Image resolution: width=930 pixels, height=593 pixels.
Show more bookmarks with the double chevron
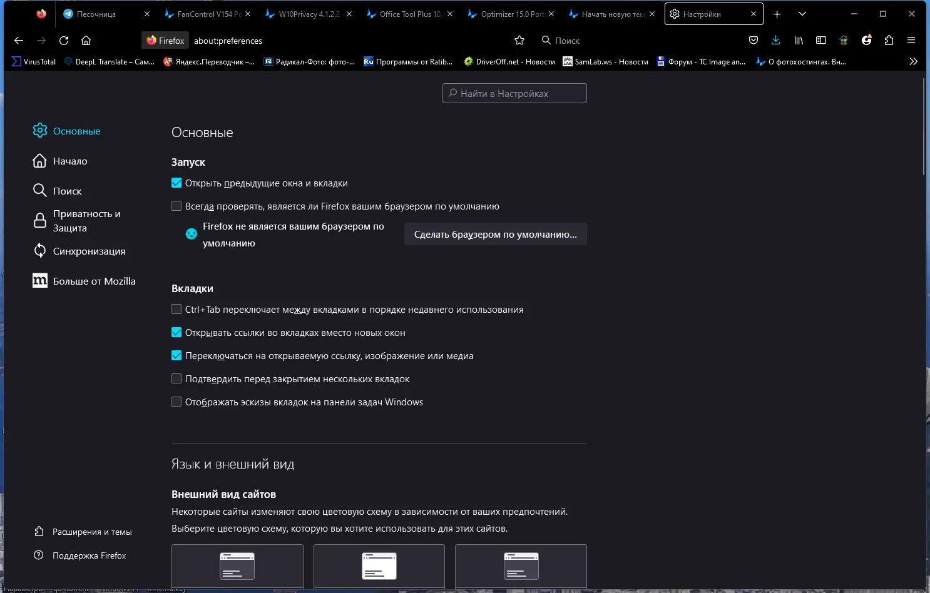913,61
